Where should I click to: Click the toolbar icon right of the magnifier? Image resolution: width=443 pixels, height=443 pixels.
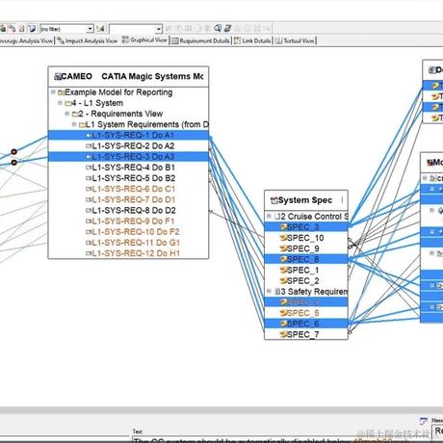(x=227, y=29)
